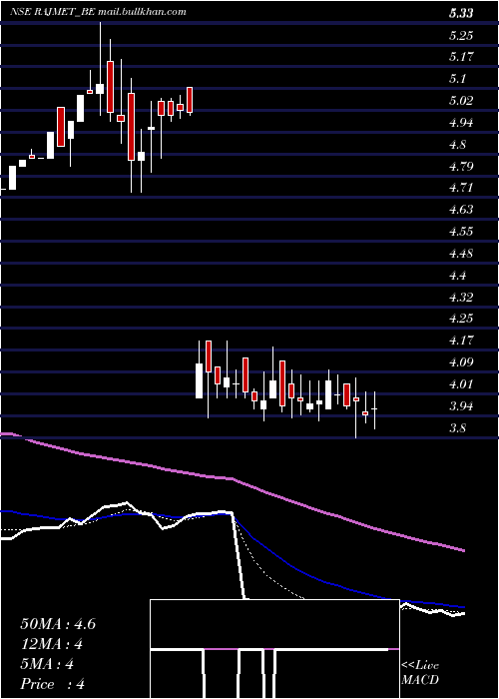Click the 4.79 price axis label
Viewport: 499px width, 699px height.
[461, 167]
